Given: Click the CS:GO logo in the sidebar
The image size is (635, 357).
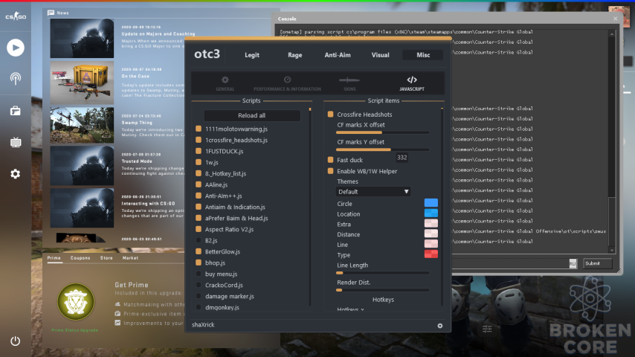Looking at the screenshot, I should pos(16,16).
